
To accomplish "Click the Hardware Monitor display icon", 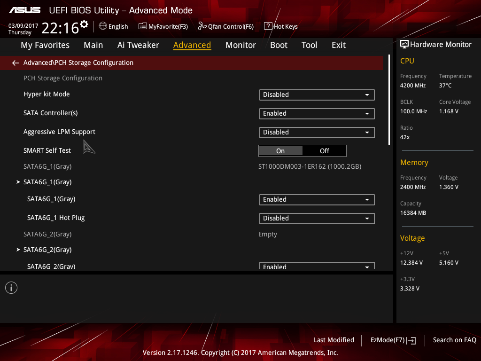I will [404, 44].
